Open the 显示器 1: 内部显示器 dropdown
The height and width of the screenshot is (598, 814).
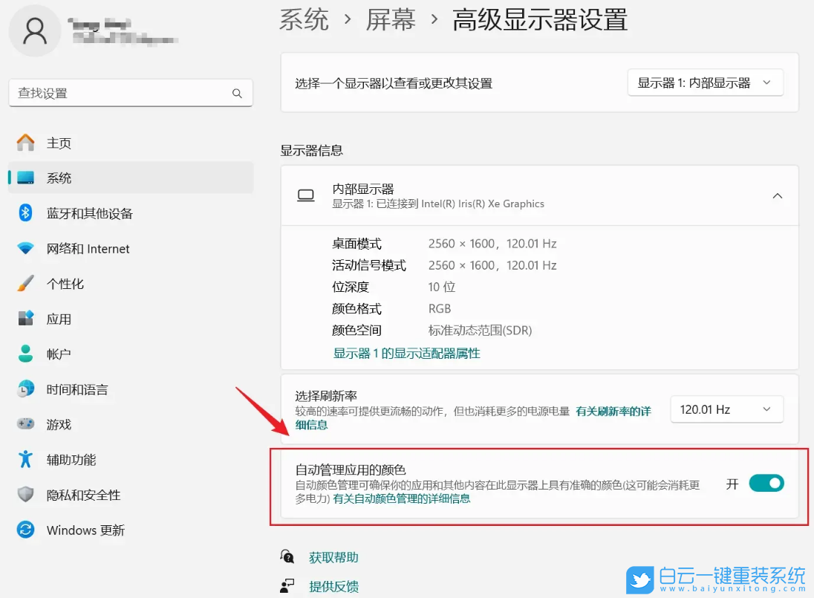pos(704,82)
